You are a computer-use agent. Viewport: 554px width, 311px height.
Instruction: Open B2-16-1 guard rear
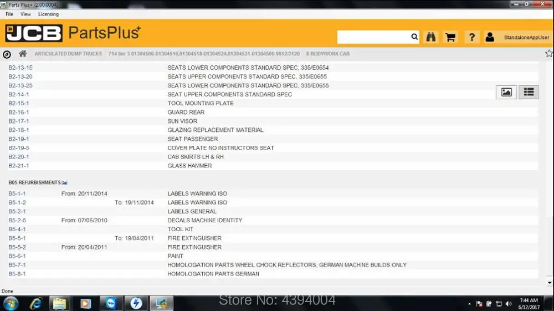point(19,112)
